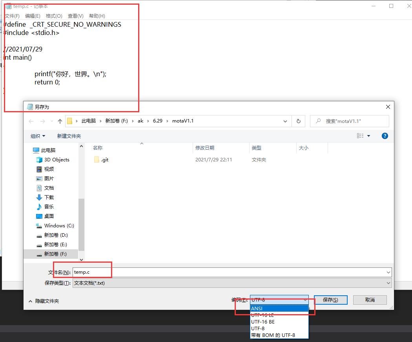Open the 文件(F) menu in Notepad

click(x=12, y=16)
